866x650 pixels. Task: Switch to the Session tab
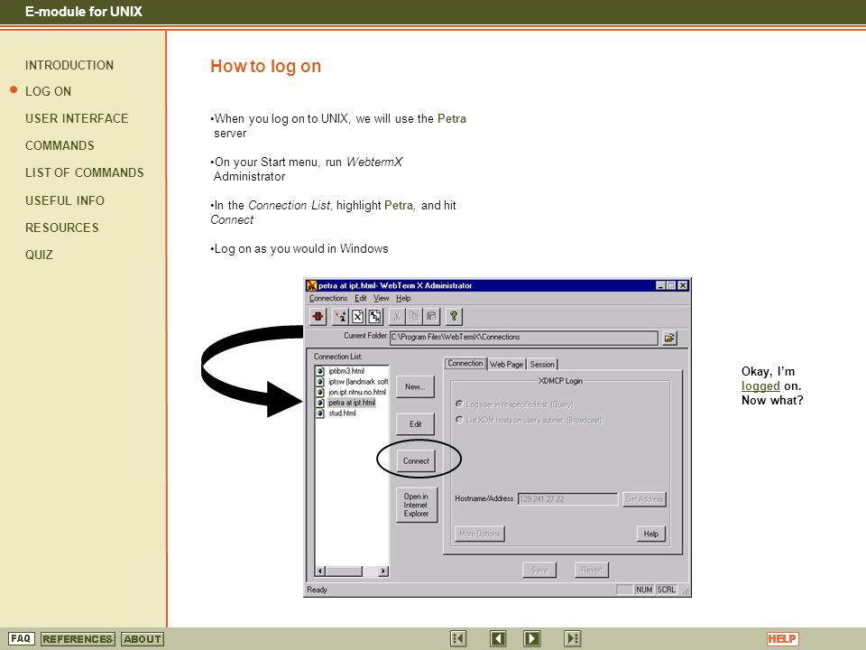542,364
